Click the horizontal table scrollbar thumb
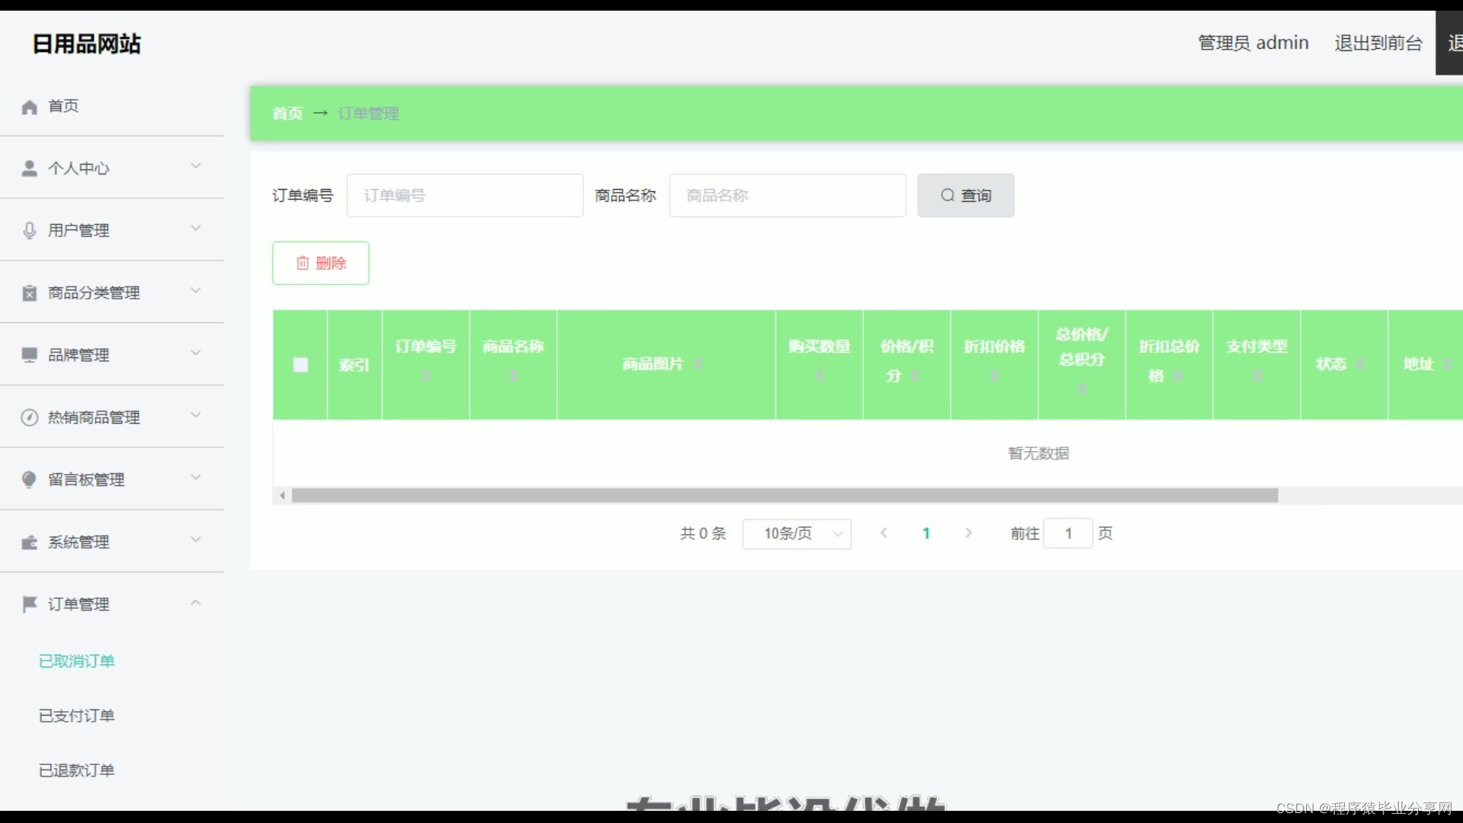 785,496
